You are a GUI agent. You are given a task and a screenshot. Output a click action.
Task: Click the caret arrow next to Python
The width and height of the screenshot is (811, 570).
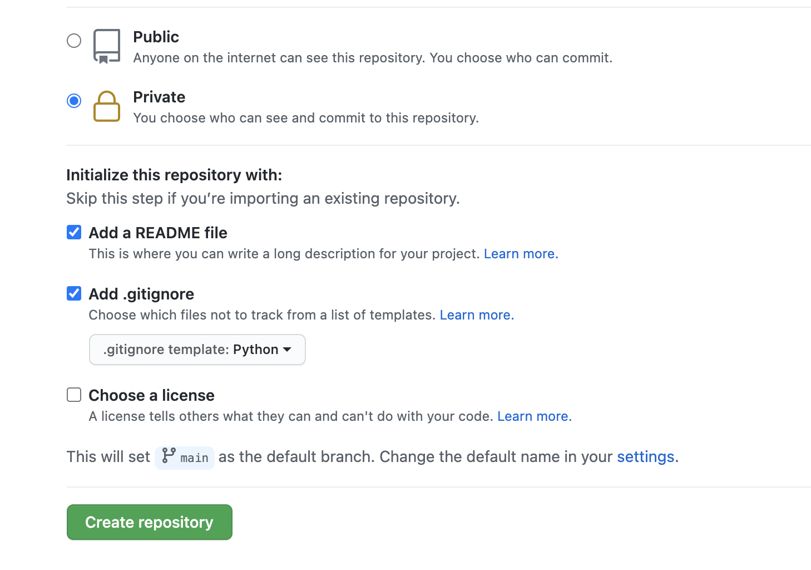click(287, 350)
